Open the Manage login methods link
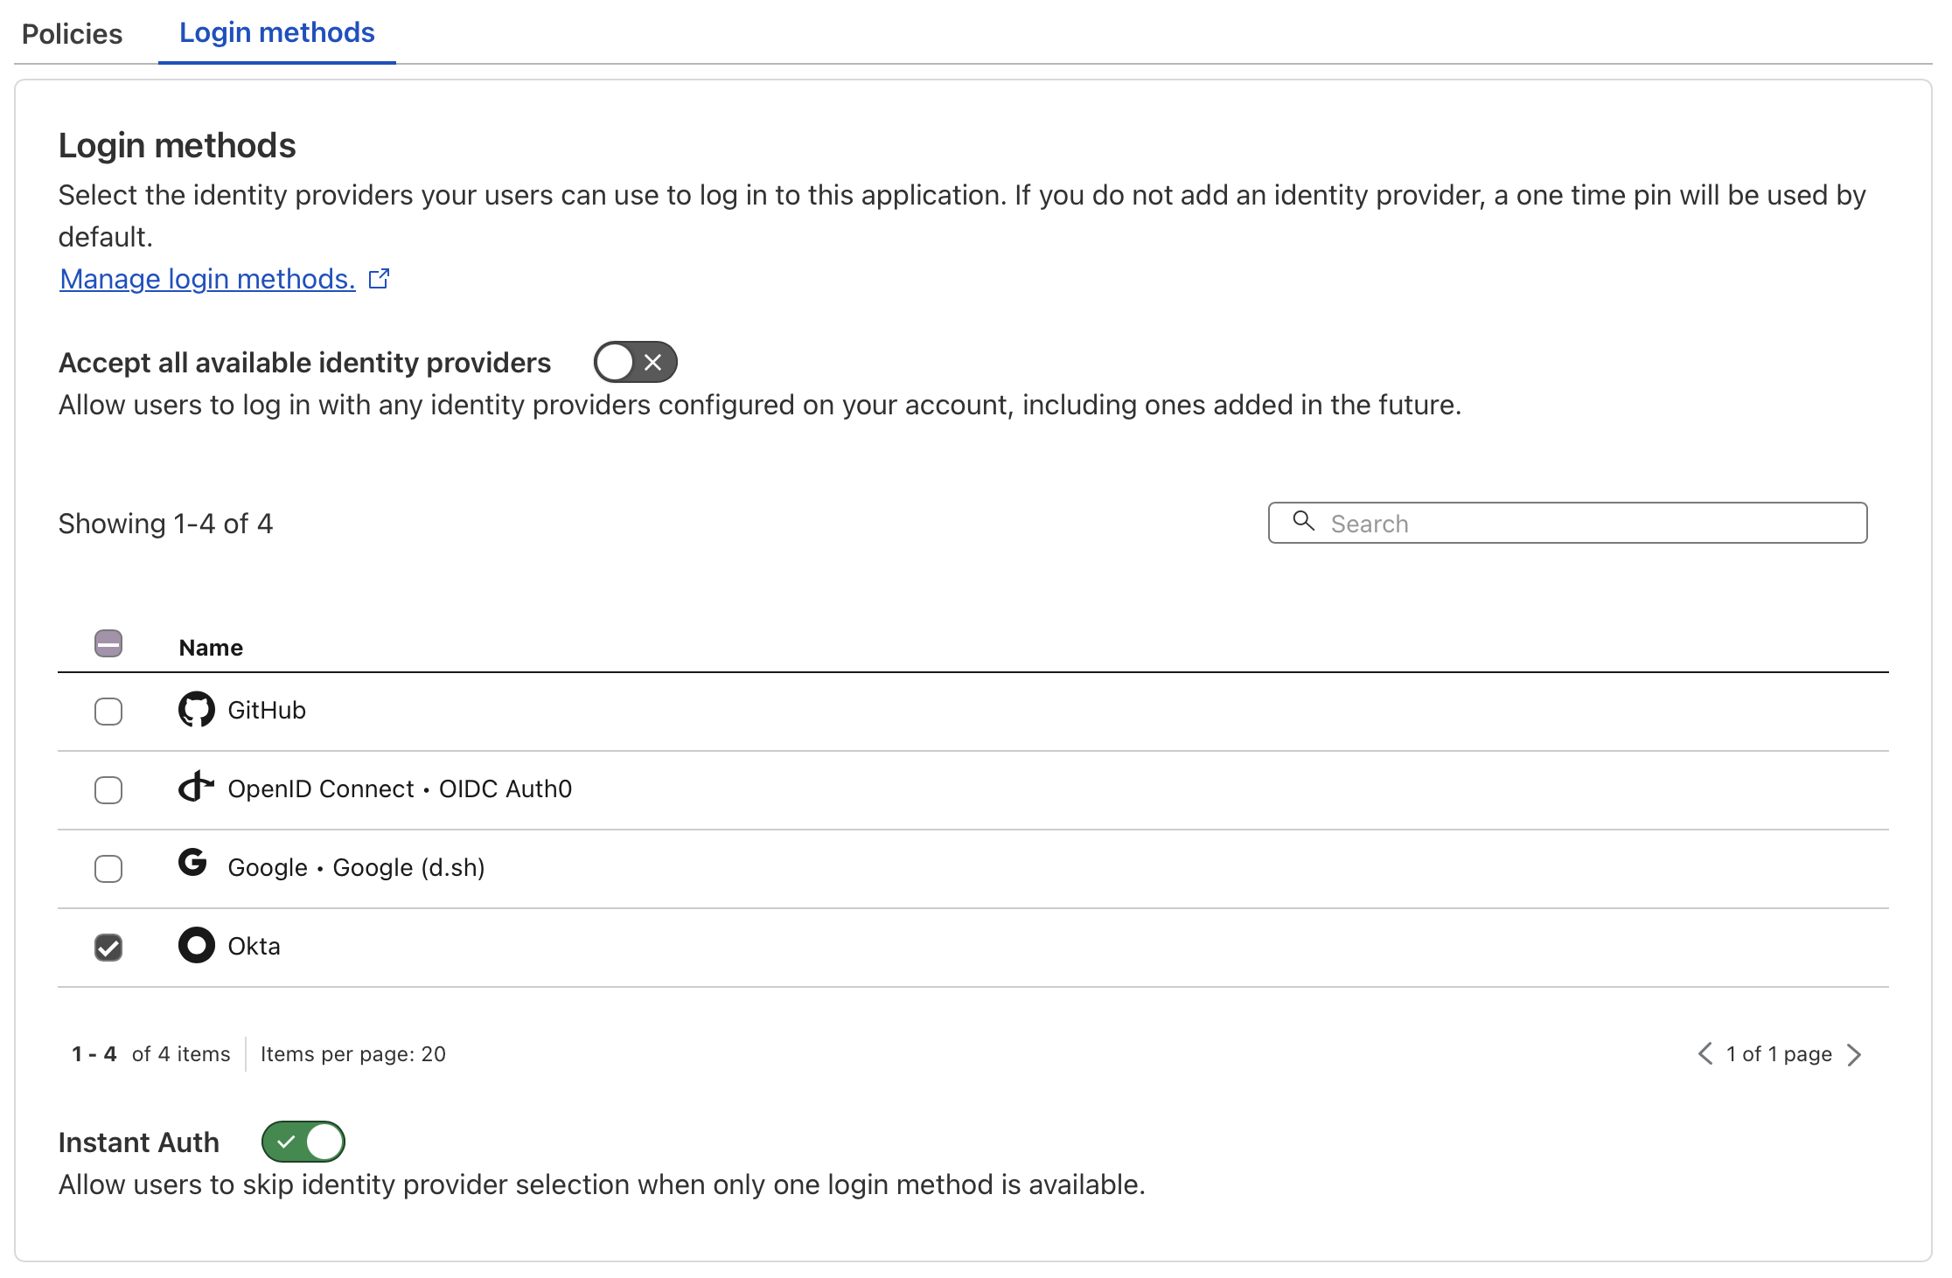The height and width of the screenshot is (1278, 1952). (206, 279)
